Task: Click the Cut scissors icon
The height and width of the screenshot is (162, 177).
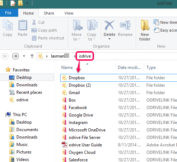Action: point(34,22)
